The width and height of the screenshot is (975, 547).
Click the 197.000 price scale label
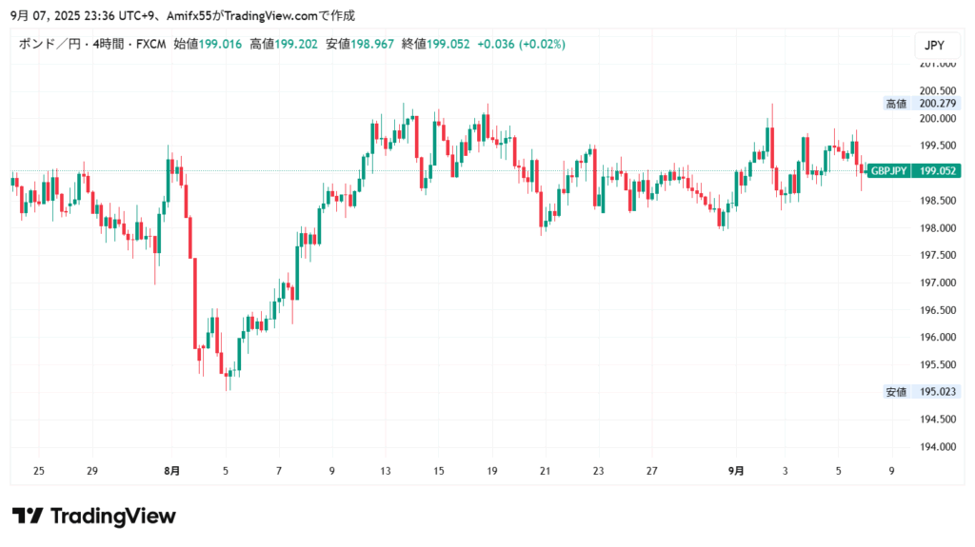point(938,283)
